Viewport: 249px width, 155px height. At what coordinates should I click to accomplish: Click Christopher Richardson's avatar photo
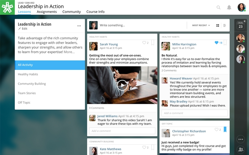pyautogui.click(x=166, y=133)
